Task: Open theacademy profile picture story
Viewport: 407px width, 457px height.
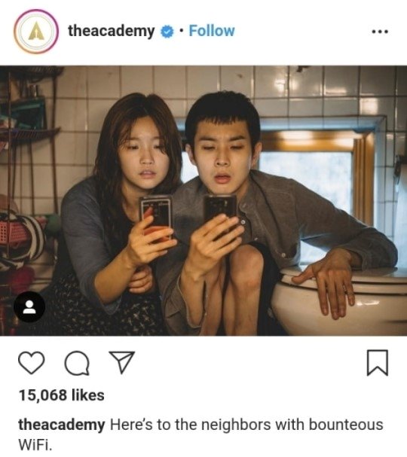Action: 36,32
